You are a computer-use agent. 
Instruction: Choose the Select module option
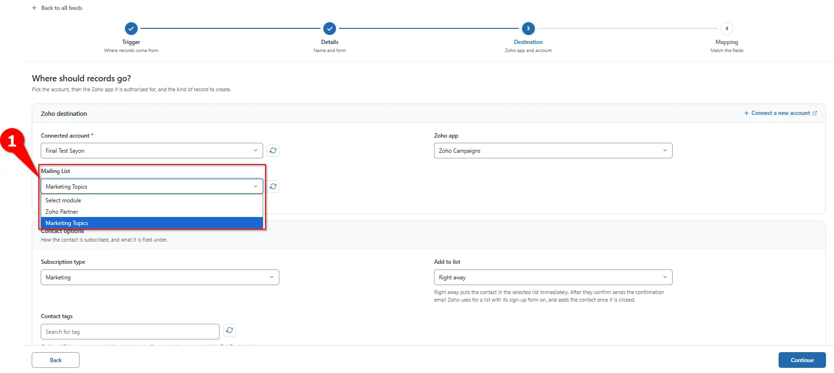click(152, 200)
